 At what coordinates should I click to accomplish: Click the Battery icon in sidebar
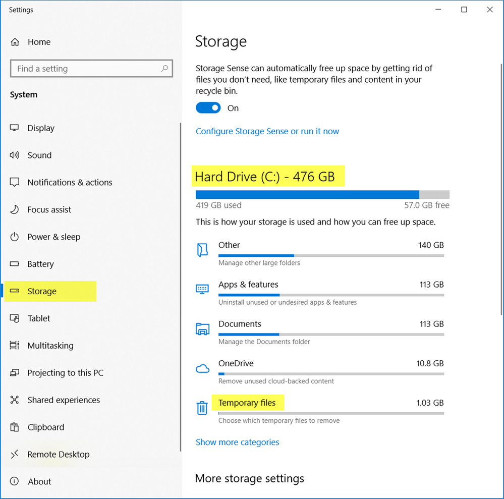click(15, 264)
